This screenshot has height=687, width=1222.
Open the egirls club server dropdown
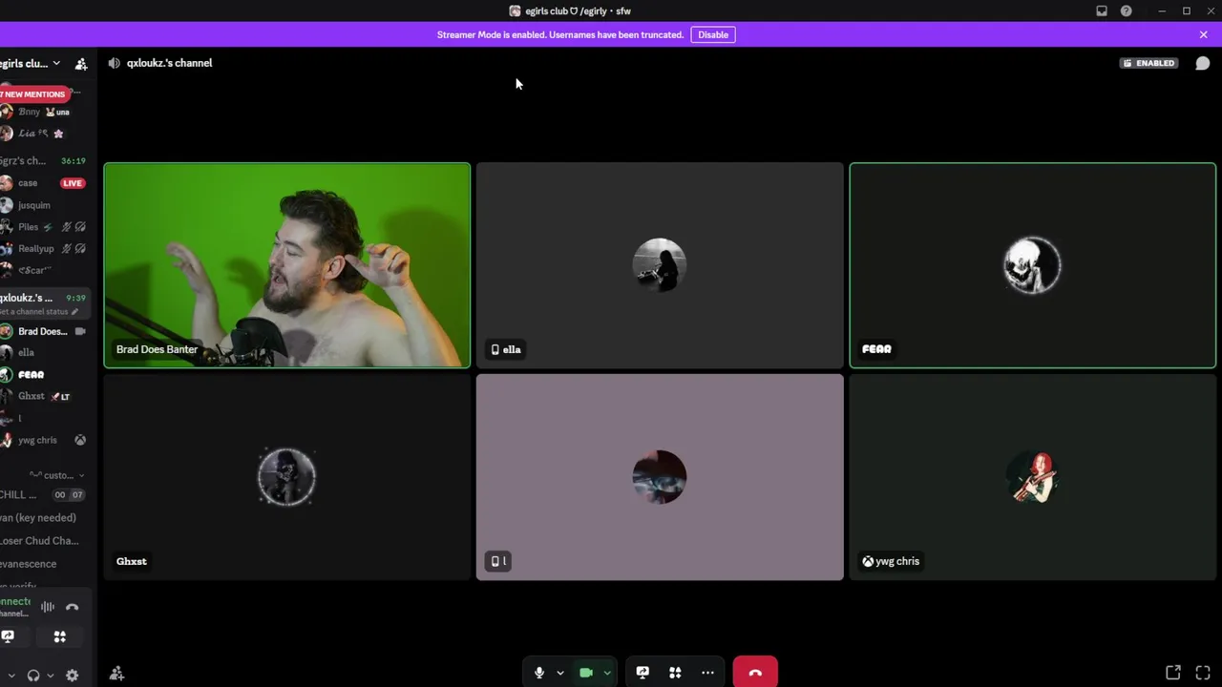tap(31, 63)
